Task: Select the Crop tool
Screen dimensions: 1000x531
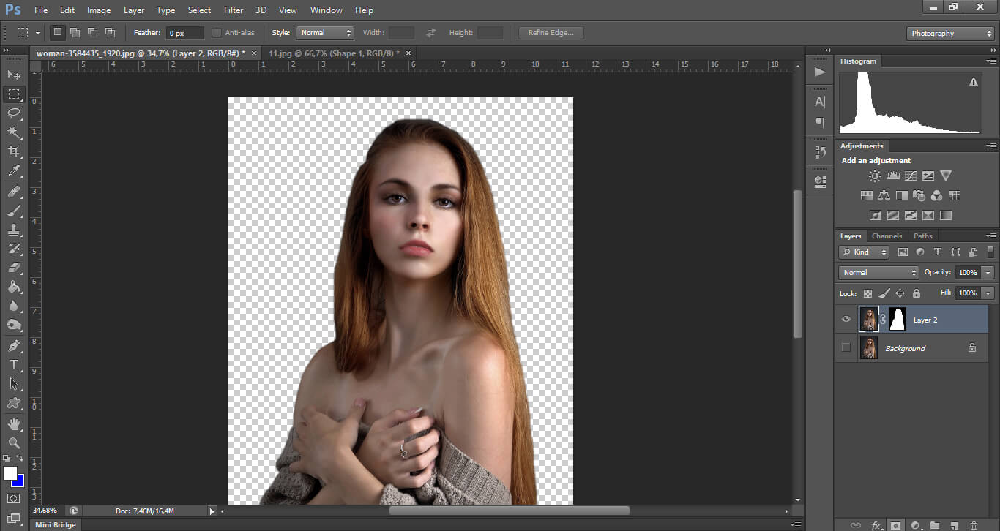Action: tap(14, 151)
